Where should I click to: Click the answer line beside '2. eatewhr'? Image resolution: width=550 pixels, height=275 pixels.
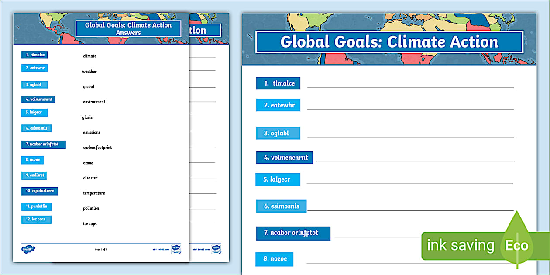[x=410, y=109]
